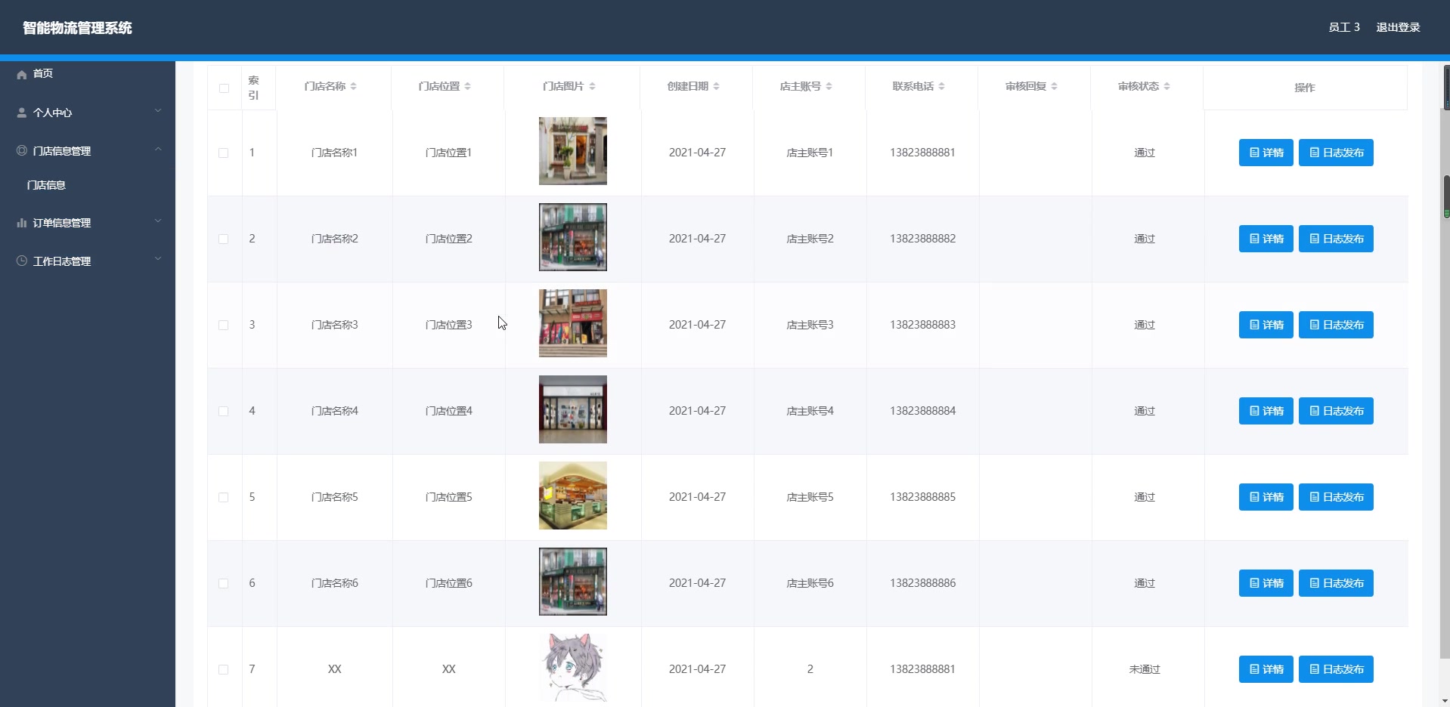1450x707 pixels.
Task: Check the box for row 门店名称2
Action: click(224, 239)
